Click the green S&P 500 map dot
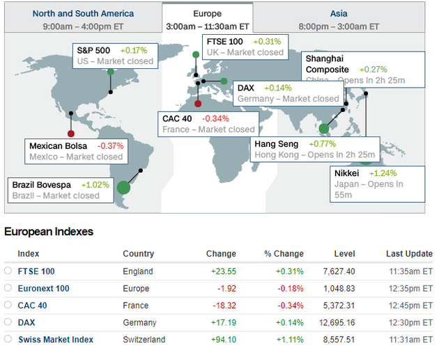439x348 pixels. (111, 90)
